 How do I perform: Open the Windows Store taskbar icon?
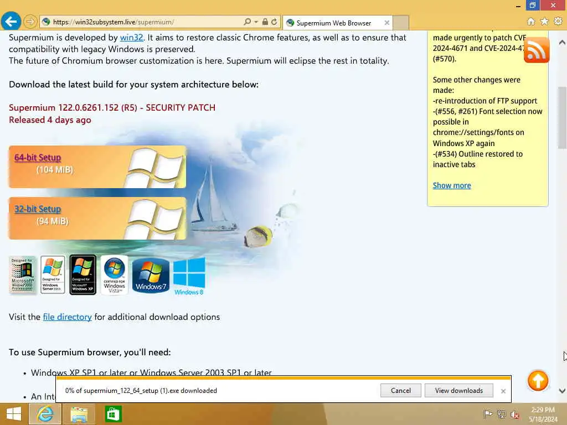[x=113, y=414]
